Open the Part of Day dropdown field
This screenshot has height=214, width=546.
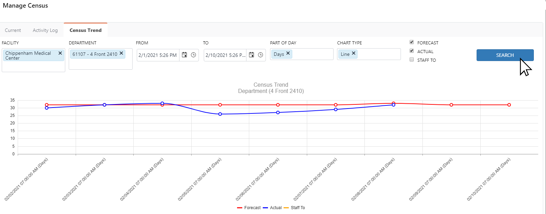(x=312, y=54)
